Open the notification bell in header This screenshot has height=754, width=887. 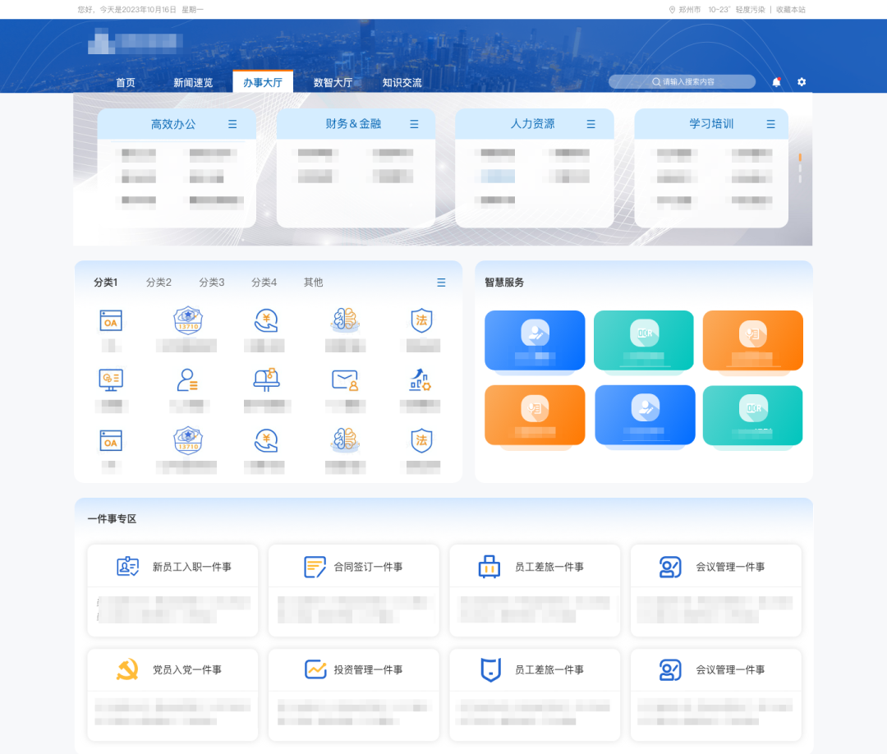(x=776, y=82)
